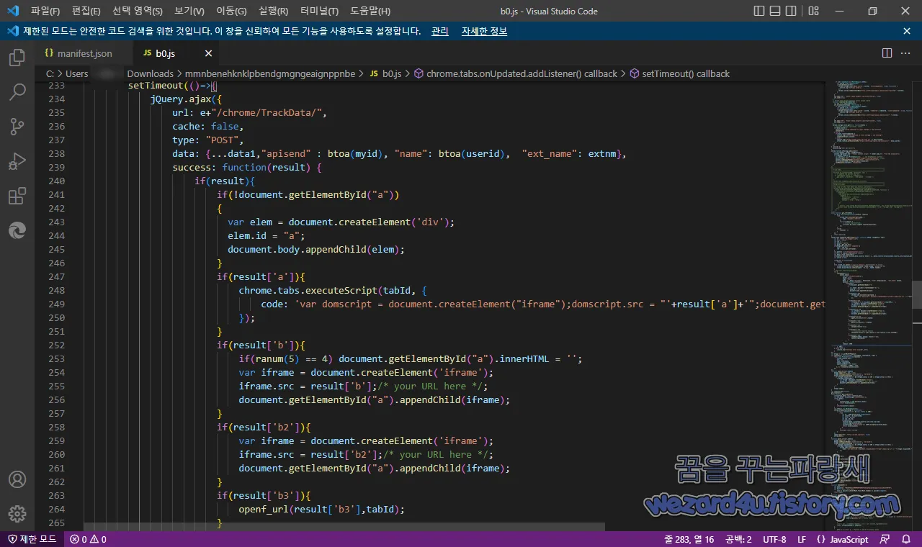Click the 줄 283, 열 16 cursor position

pyautogui.click(x=689, y=539)
